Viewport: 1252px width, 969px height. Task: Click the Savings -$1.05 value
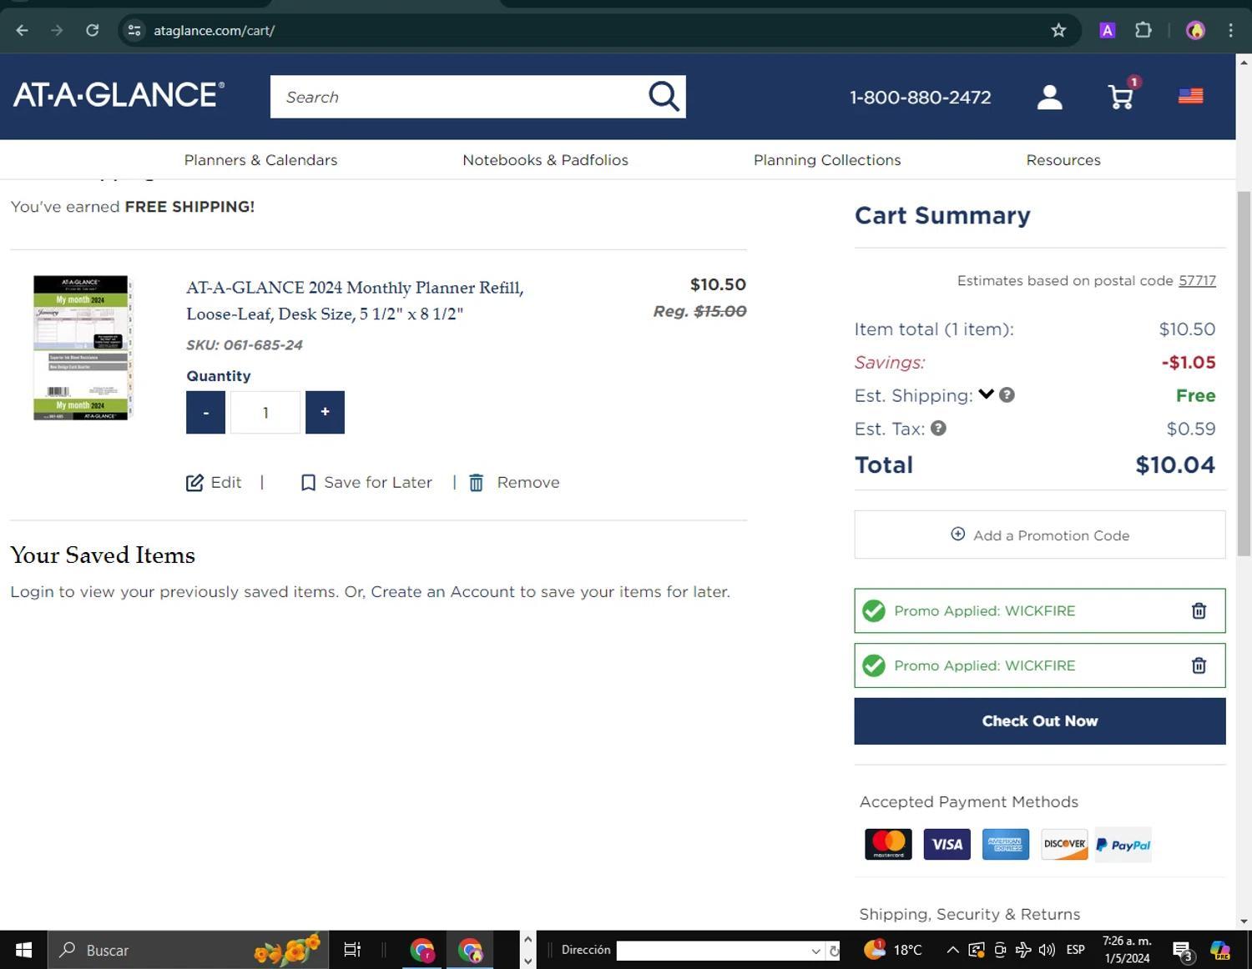(1189, 363)
